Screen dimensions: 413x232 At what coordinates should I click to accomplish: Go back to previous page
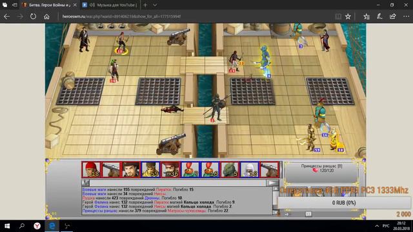click(6, 16)
